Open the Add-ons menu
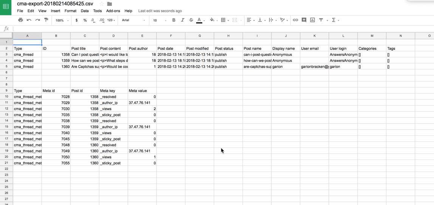434x205 pixels. coord(113,11)
